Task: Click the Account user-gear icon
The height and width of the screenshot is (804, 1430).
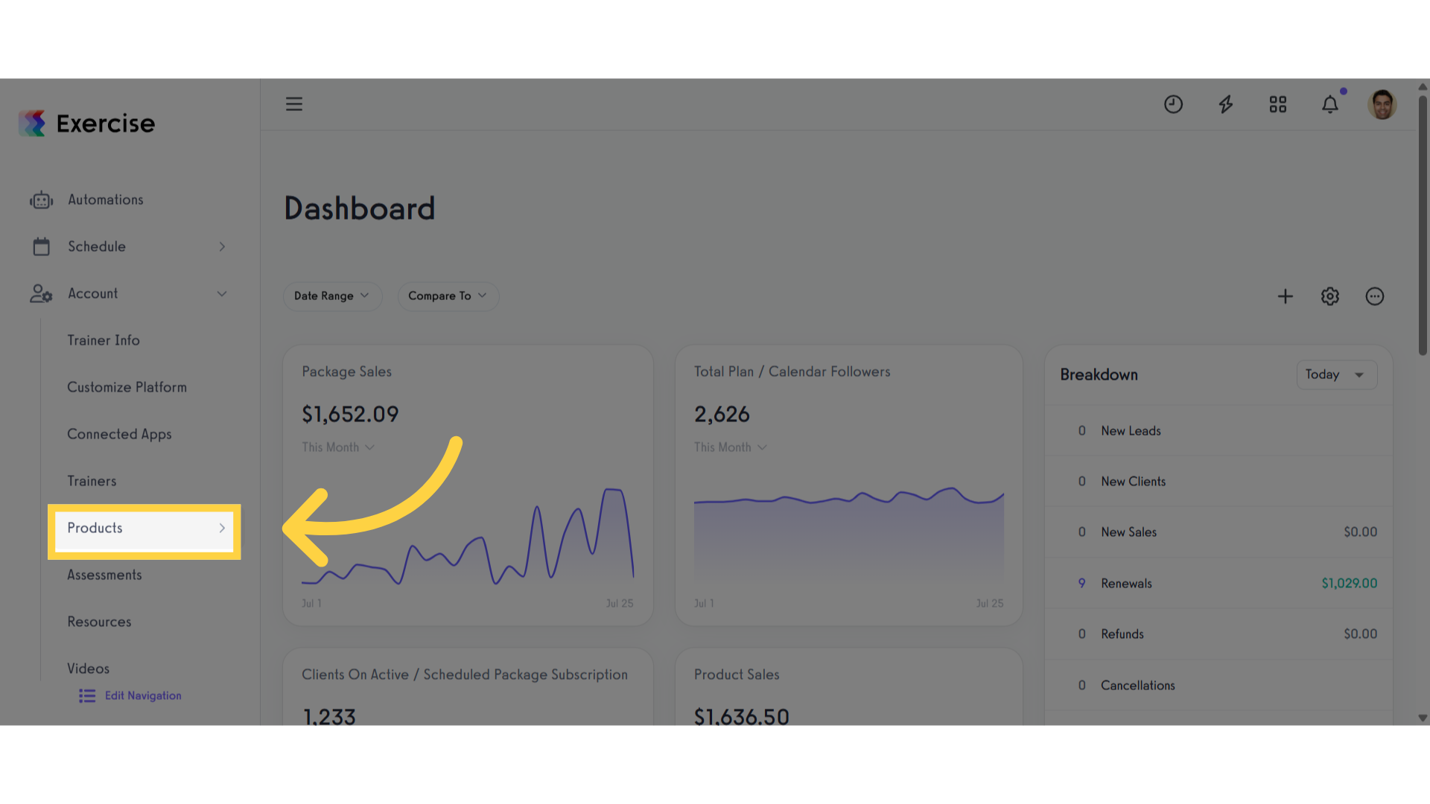Action: point(42,293)
